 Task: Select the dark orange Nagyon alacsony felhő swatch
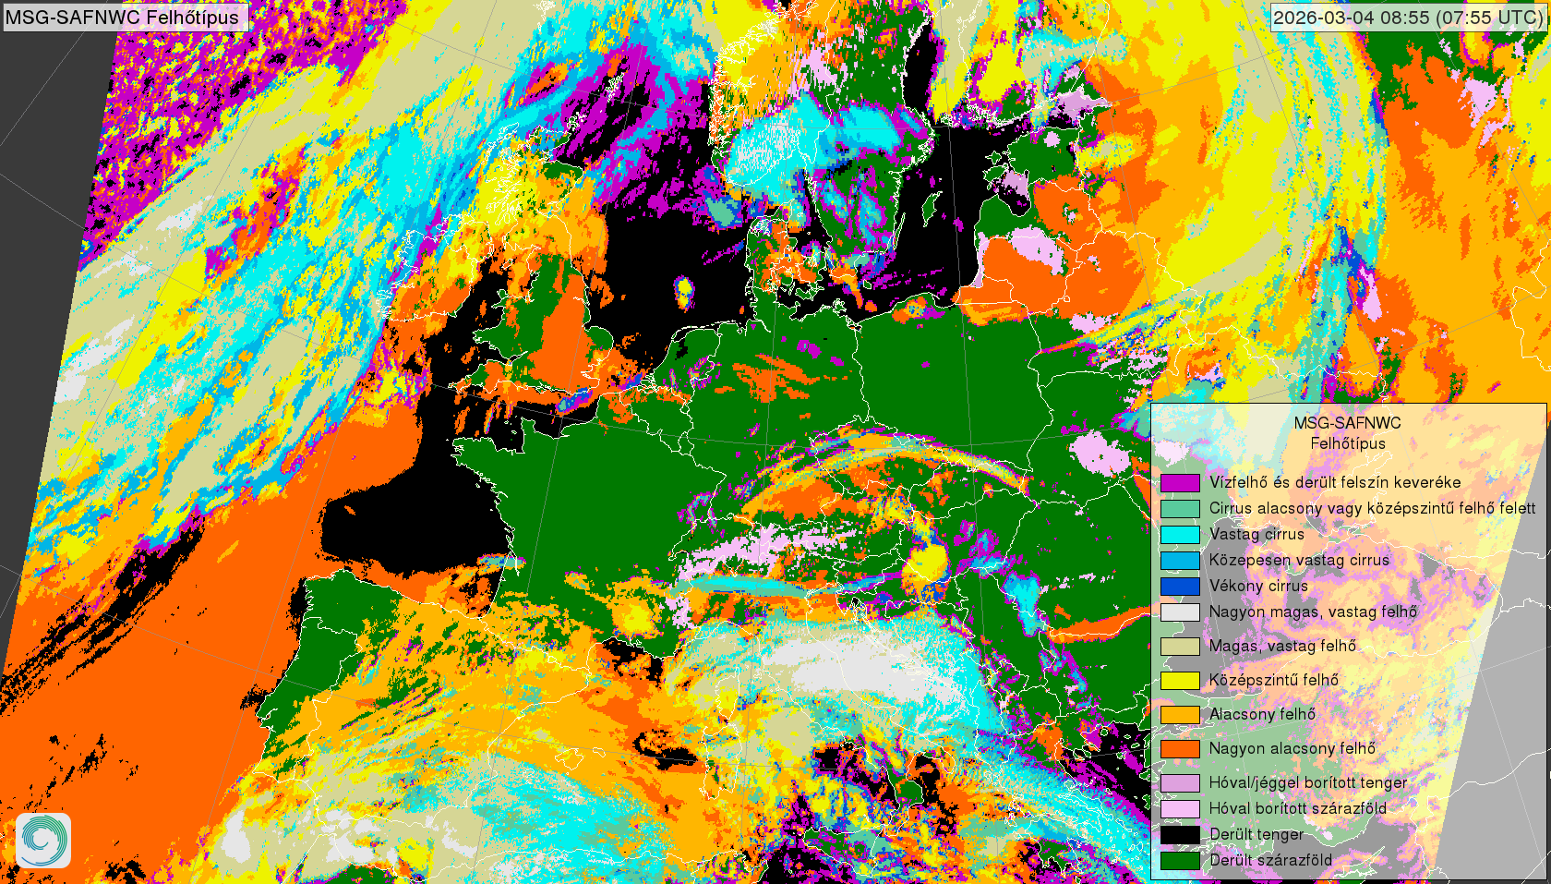tap(1180, 748)
